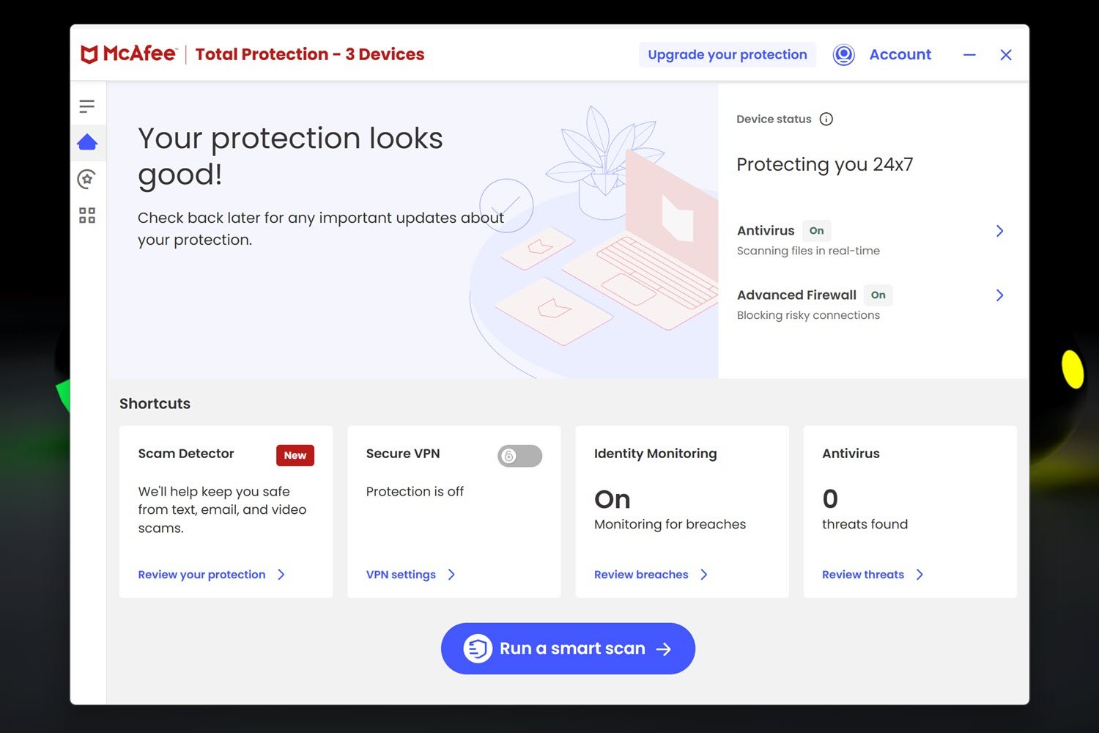Click the 'Blocking risky connections' text
The width and height of the screenshot is (1099, 733).
808,315
